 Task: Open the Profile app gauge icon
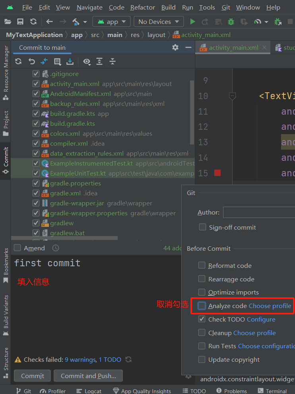click(x=258, y=22)
